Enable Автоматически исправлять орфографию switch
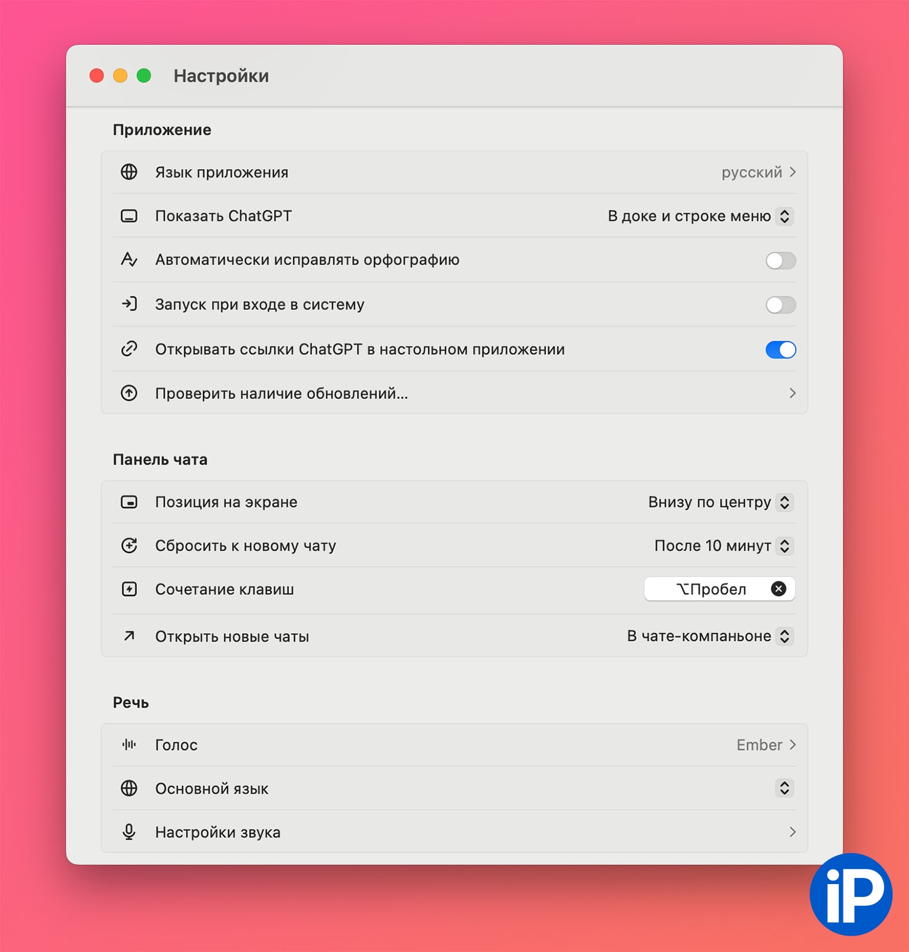Viewport: 909px width, 952px height. 781,261
